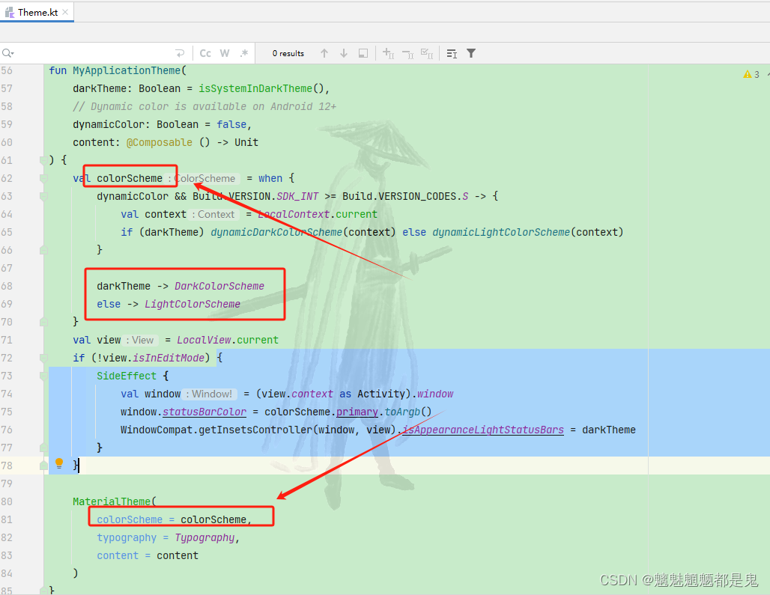
Task: Click 'SideEffect' on line 73
Action: coord(126,376)
